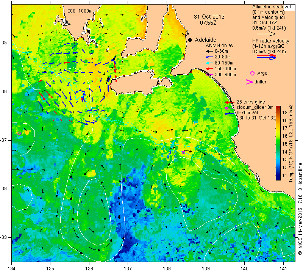Click the 'Altimetric sealevel' heading text

[272, 7]
